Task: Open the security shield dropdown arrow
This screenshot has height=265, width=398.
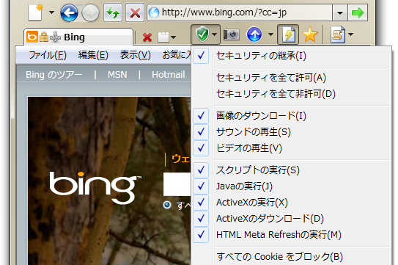Action: [x=215, y=34]
